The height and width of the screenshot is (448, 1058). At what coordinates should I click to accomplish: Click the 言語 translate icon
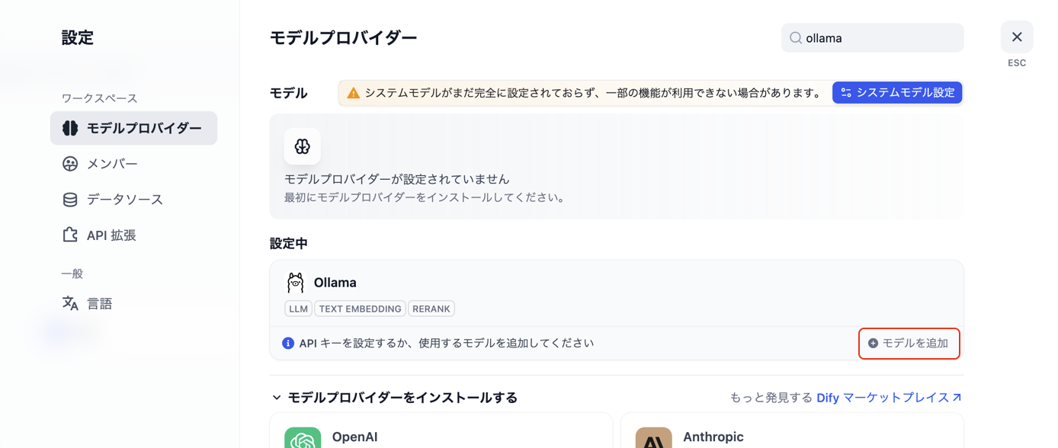point(70,303)
